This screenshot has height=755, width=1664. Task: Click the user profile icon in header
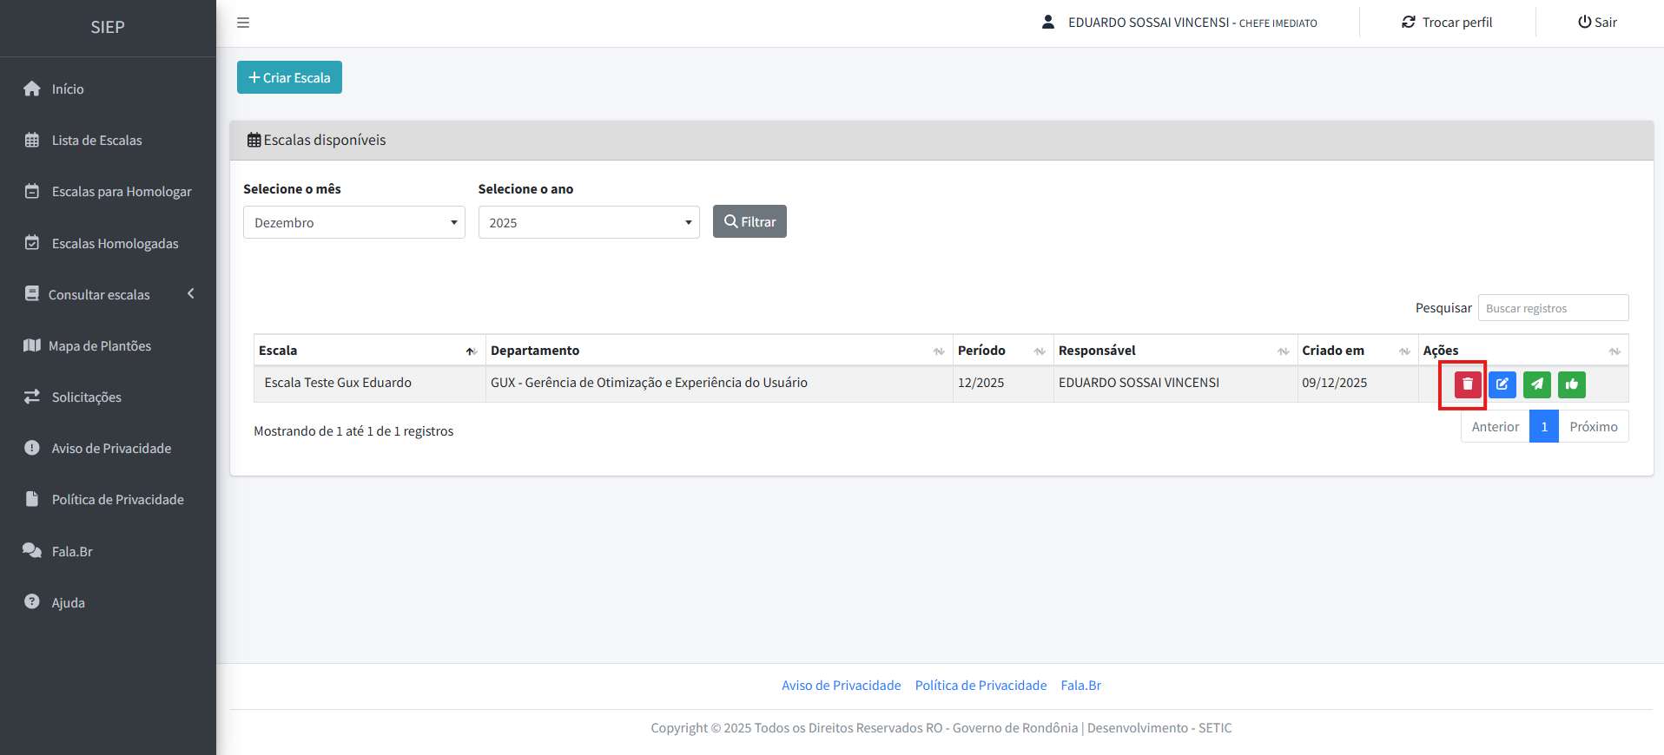1048,23
